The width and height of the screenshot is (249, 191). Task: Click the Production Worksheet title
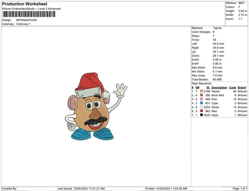[25, 4]
